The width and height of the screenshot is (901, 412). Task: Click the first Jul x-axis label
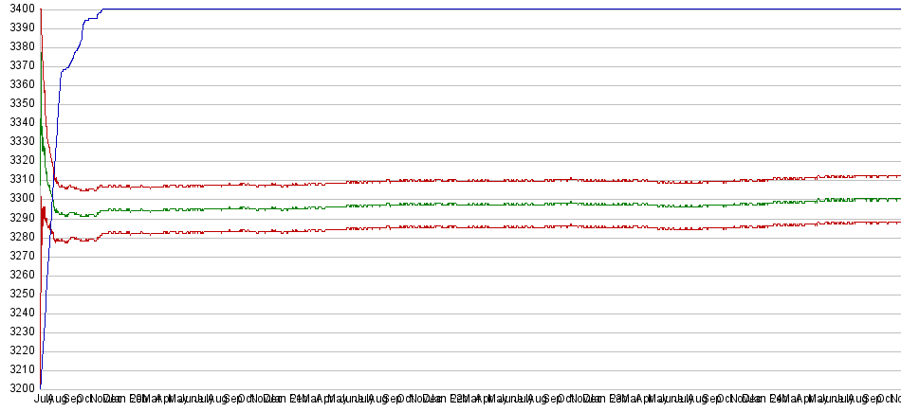pos(41,400)
